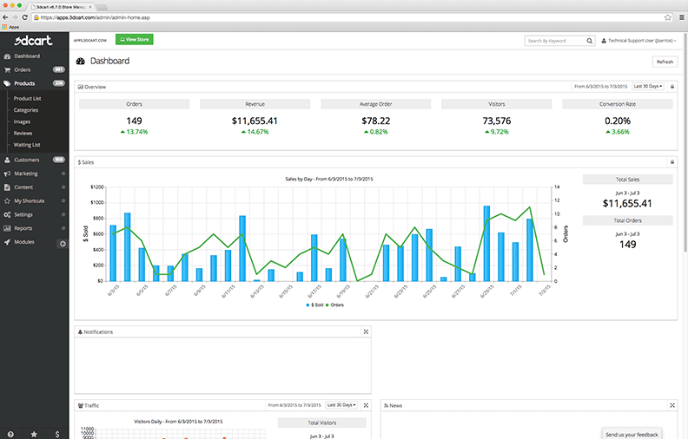Click the Apps bookmarks shortcut
This screenshot has height=439, width=688.
10,27
